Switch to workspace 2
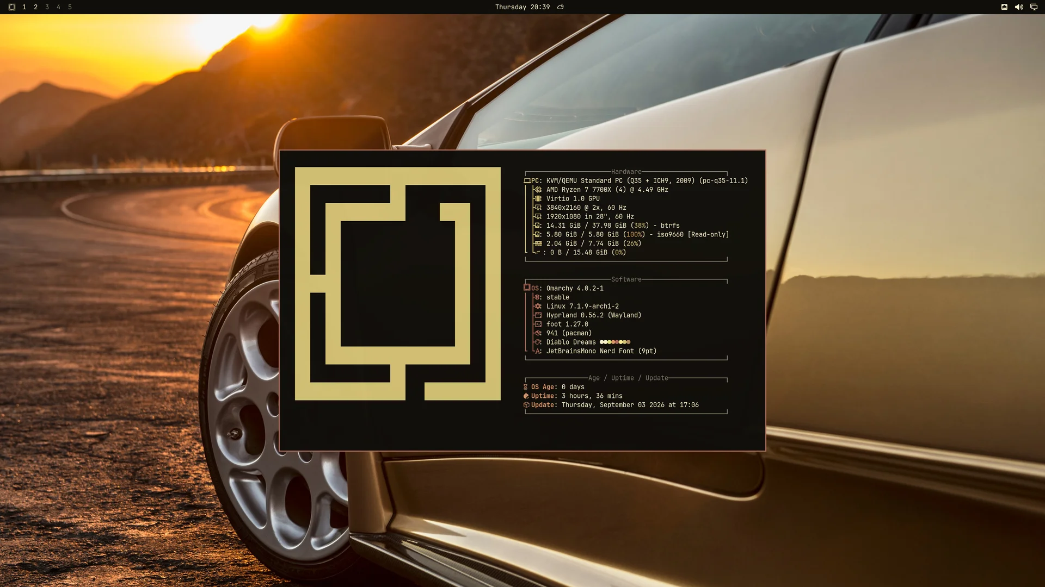This screenshot has width=1045, height=587. 35,7
